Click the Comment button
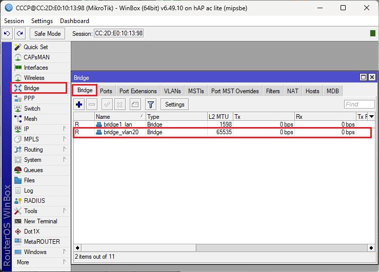The image size is (379, 272). [135, 104]
